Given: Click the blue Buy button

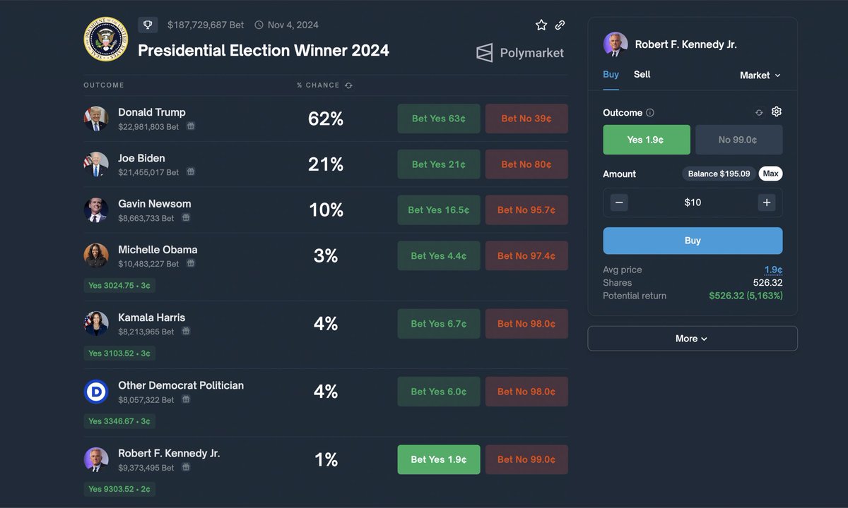Looking at the screenshot, I should point(693,241).
